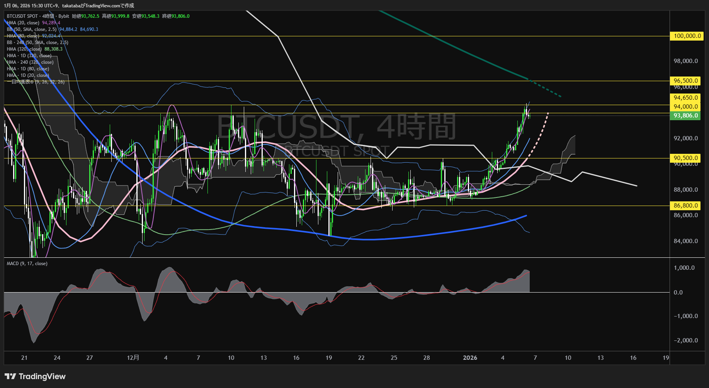709x388 pixels.
Task: Click the green 93,806.0 current price label
Action: pos(686,116)
